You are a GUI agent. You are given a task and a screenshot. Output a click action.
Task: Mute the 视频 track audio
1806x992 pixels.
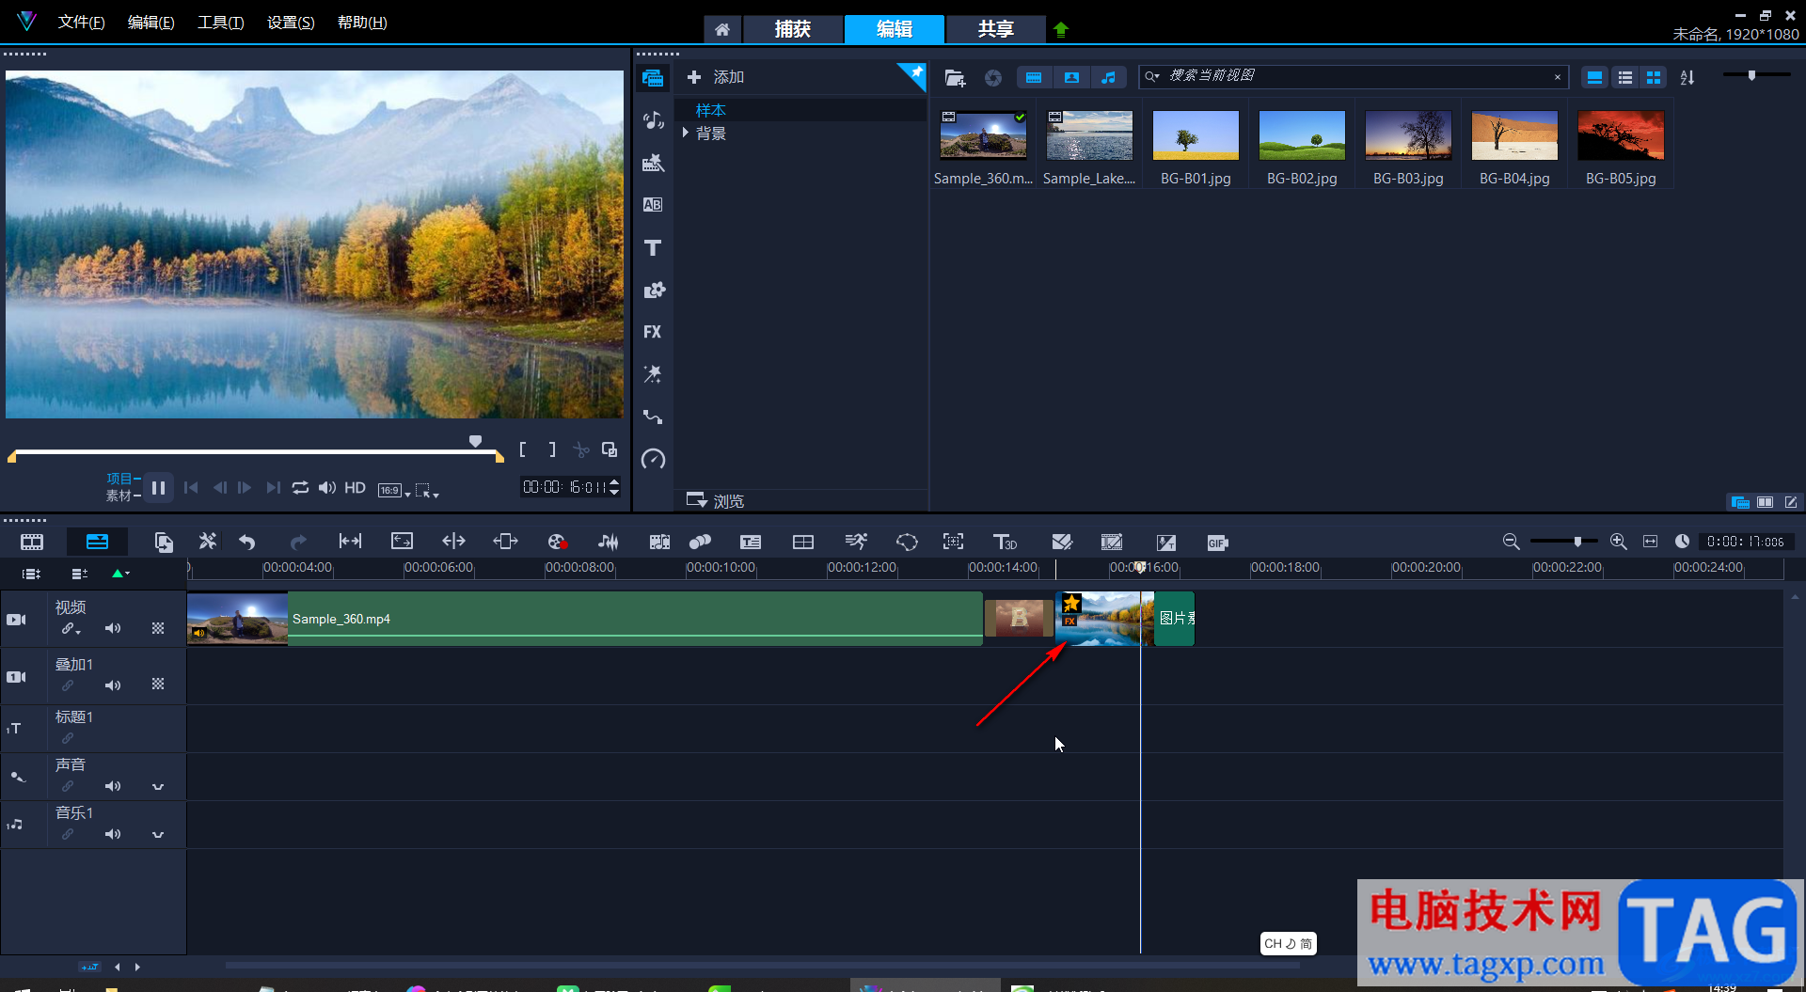point(113,628)
